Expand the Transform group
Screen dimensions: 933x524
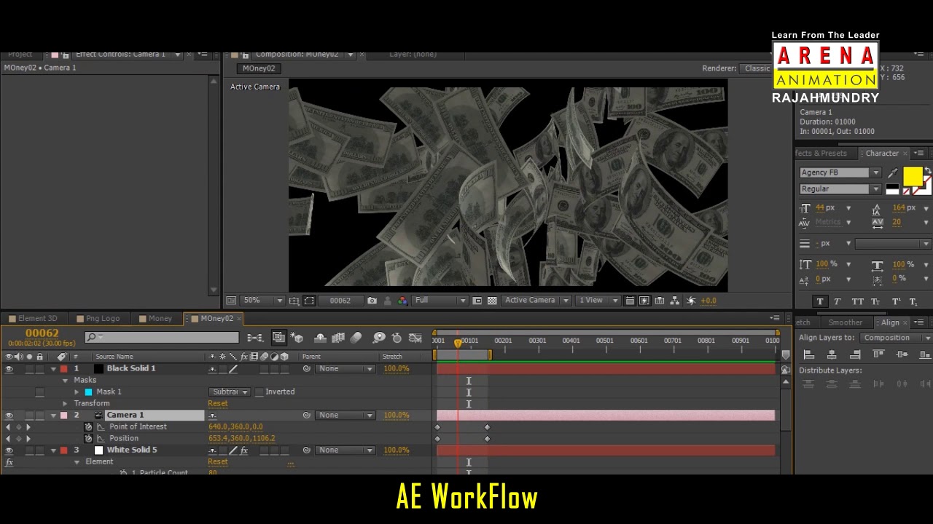(x=65, y=404)
